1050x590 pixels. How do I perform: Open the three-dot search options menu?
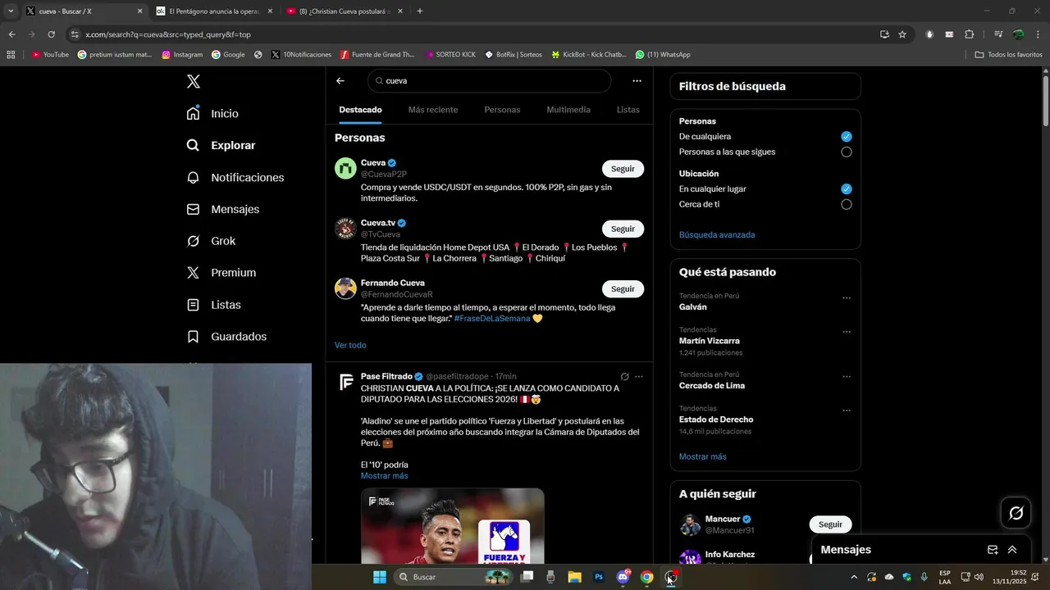[637, 81]
